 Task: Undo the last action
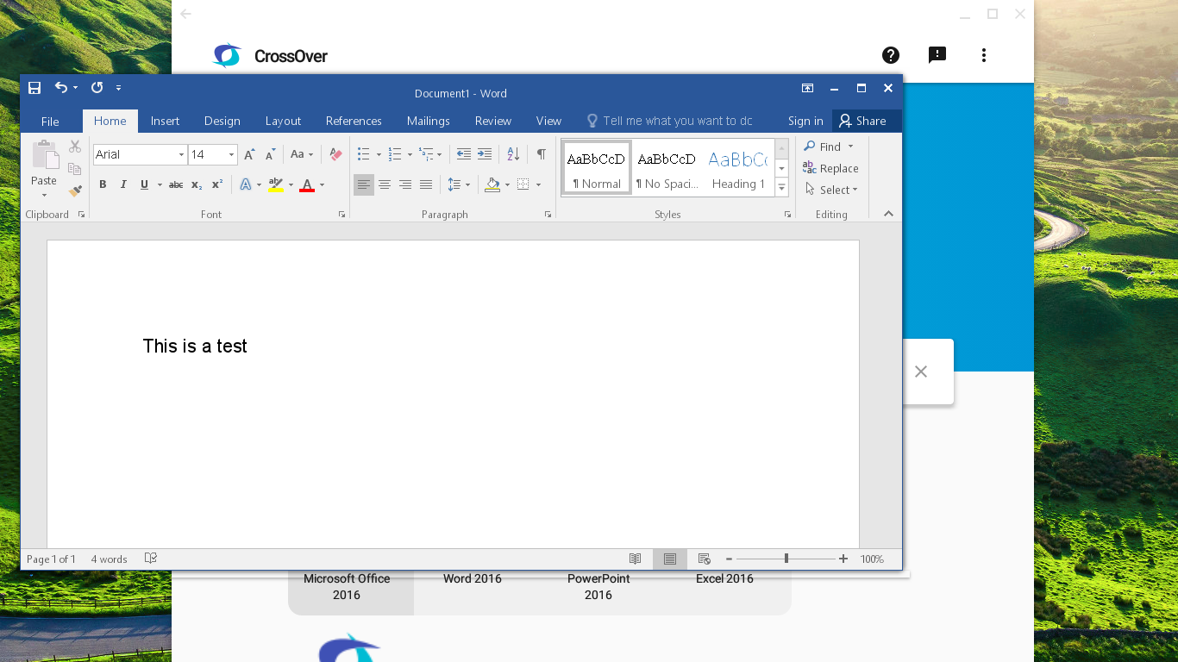pyautogui.click(x=60, y=88)
